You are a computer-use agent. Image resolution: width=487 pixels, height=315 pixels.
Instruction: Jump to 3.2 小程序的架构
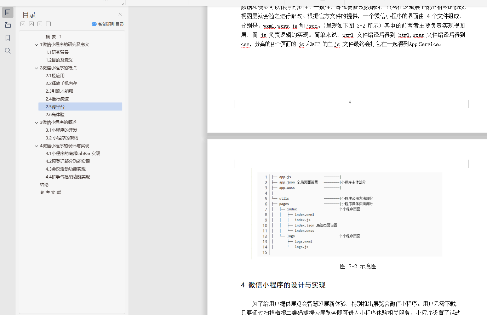pos(62,138)
